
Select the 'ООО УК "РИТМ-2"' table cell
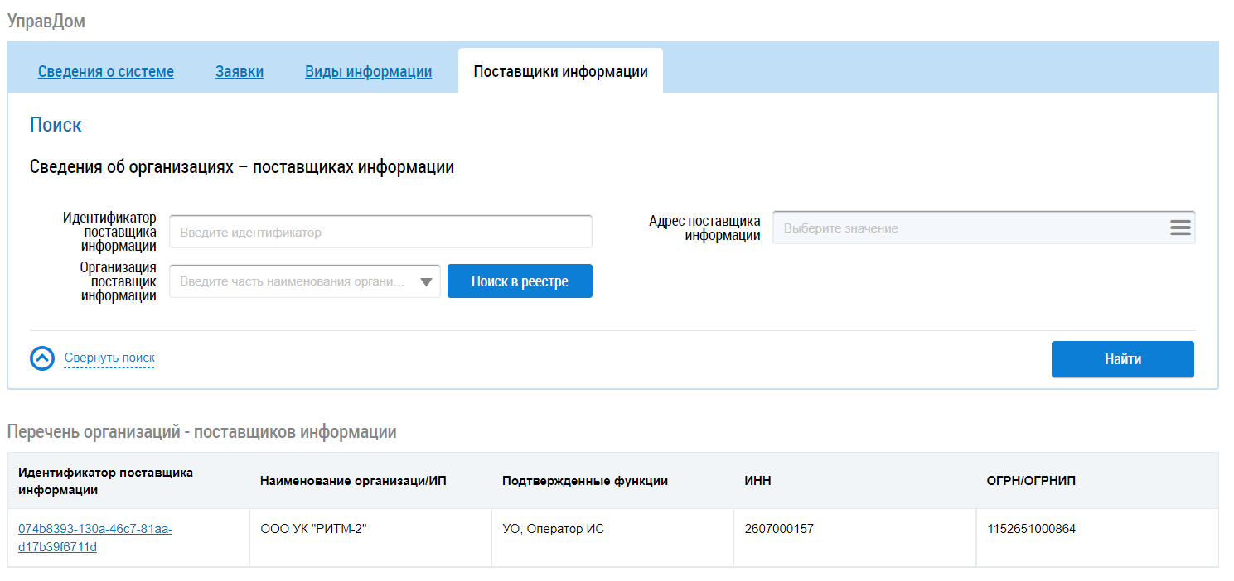point(314,530)
